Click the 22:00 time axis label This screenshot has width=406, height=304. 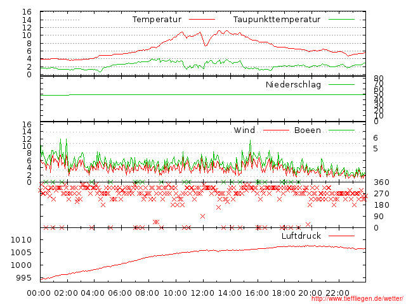(x=337, y=293)
